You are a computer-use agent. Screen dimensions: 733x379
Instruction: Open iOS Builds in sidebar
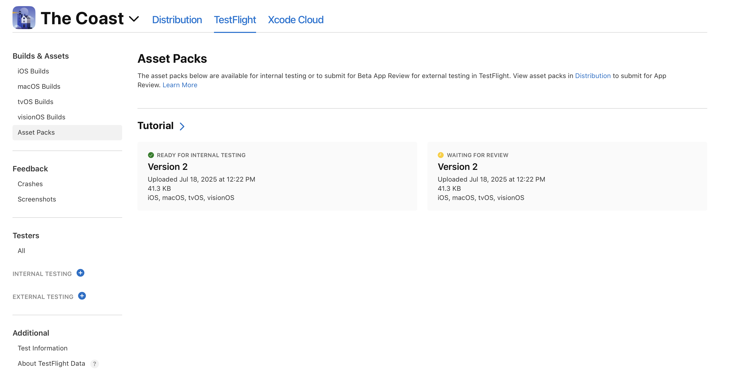(x=33, y=71)
